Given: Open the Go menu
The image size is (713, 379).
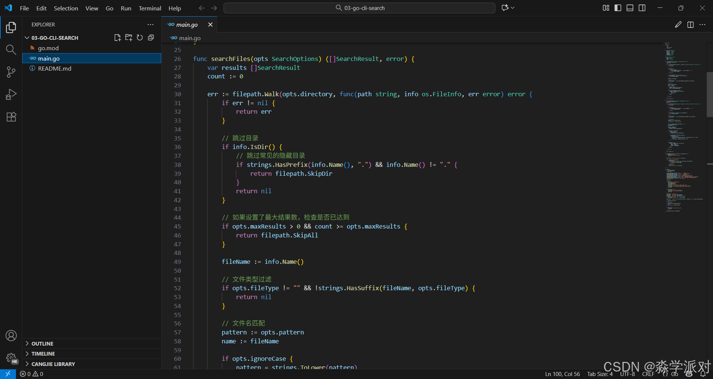Looking at the screenshot, I should [109, 8].
